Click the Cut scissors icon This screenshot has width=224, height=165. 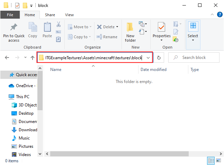[59, 24]
